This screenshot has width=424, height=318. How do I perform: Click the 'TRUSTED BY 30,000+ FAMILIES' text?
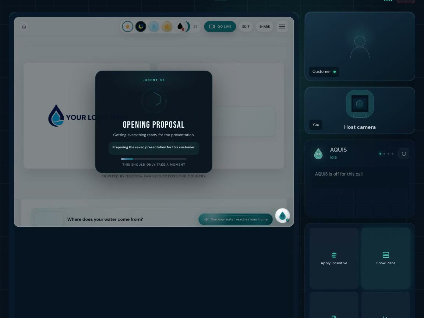153,176
